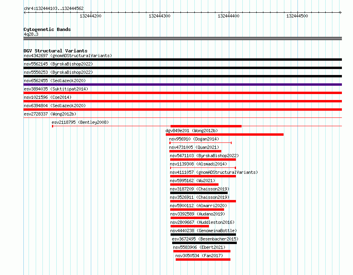Viewport: 353px width, 275px height.
Task: Open the nsv5562145 (ByrskaBishop2022) variant label
Action: (58, 64)
